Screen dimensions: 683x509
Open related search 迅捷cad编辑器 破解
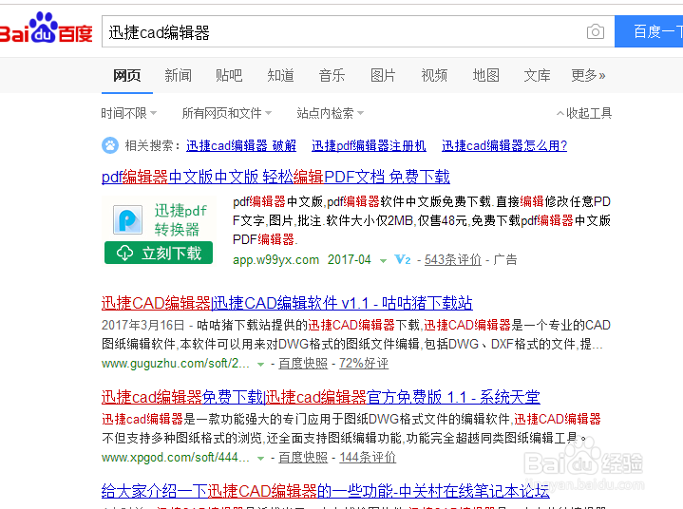(241, 145)
